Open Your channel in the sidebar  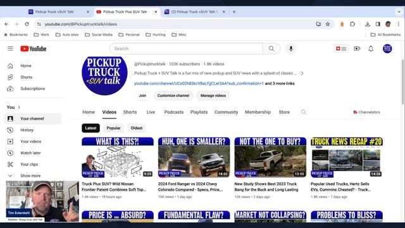click(33, 118)
